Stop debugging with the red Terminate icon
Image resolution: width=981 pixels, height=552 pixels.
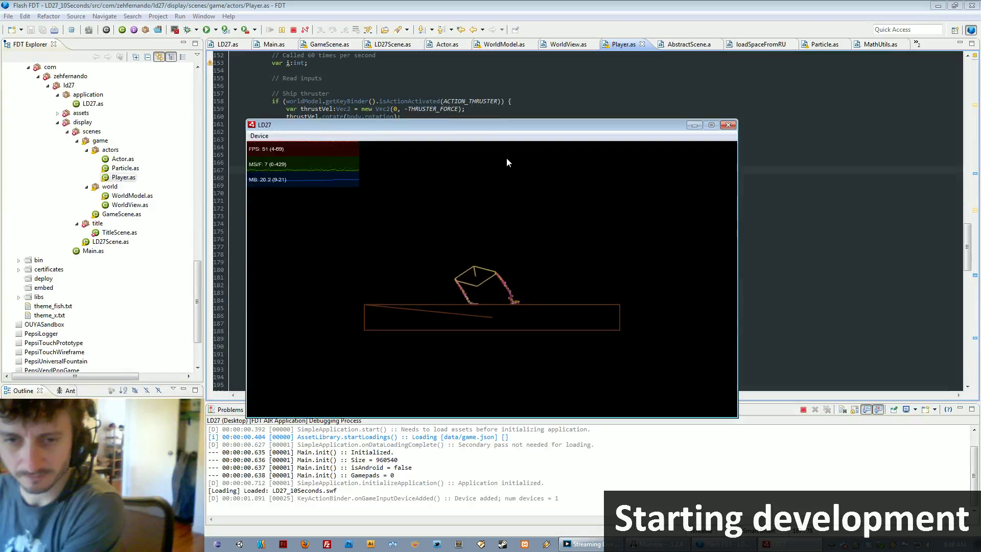[293, 30]
